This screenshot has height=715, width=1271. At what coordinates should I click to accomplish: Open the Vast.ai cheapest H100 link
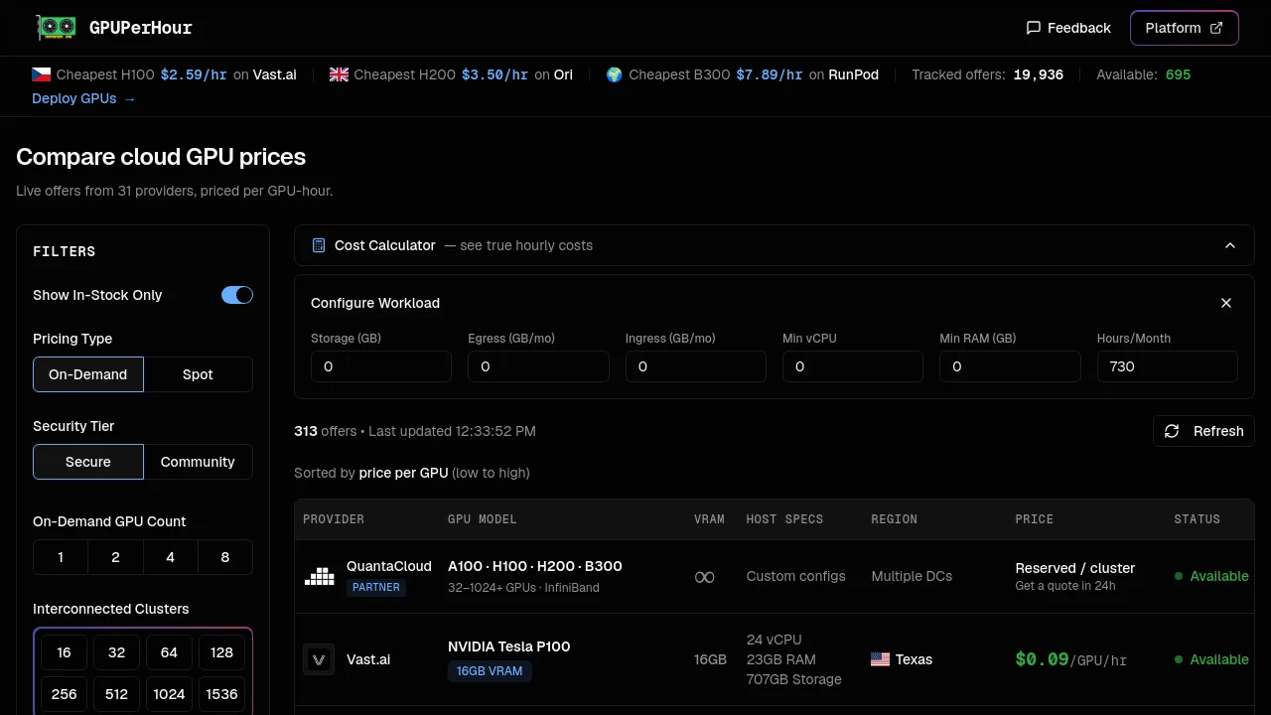[x=275, y=74]
